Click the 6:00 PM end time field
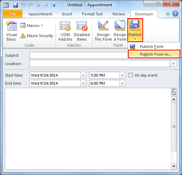 tap(105, 83)
